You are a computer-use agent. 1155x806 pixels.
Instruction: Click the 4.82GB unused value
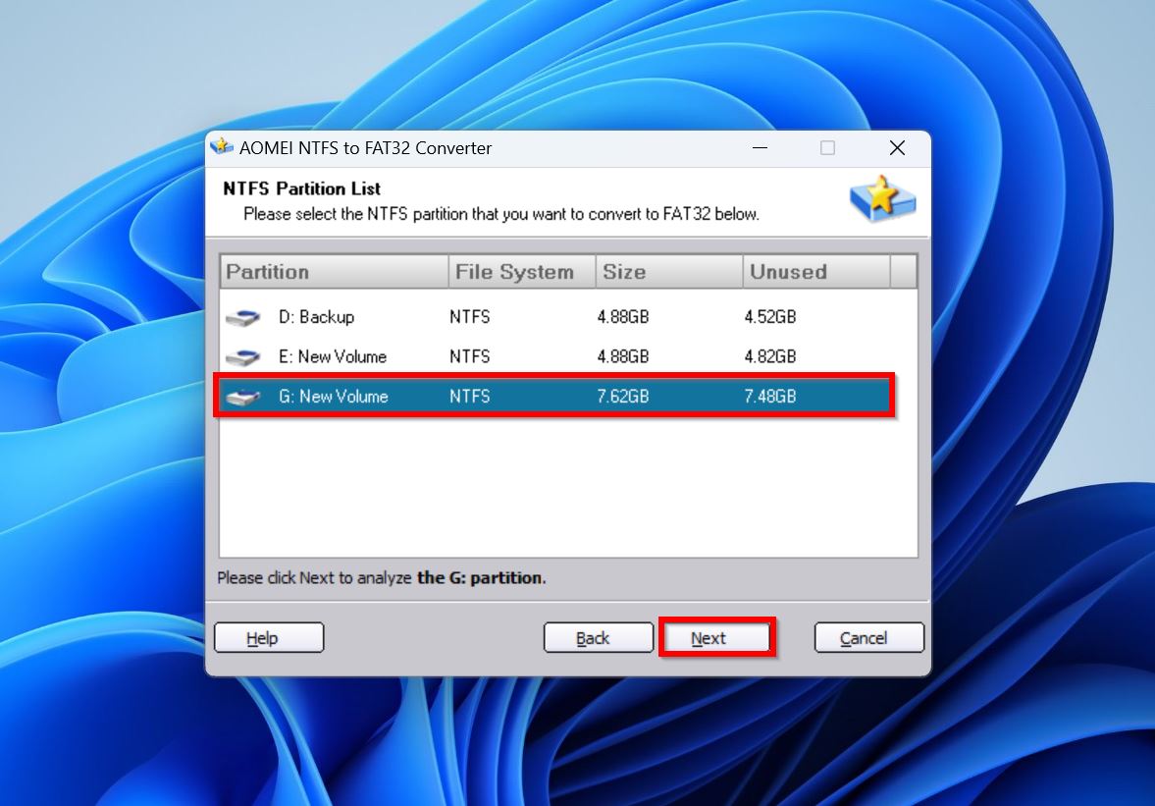point(769,356)
